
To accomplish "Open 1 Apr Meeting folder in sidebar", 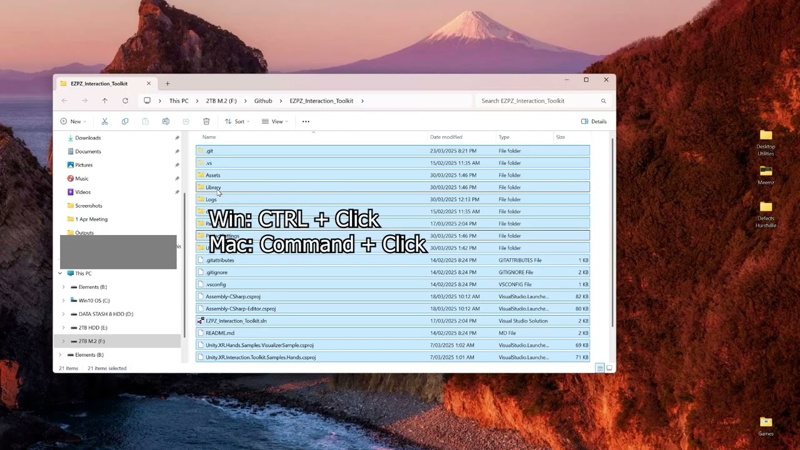I will point(91,219).
